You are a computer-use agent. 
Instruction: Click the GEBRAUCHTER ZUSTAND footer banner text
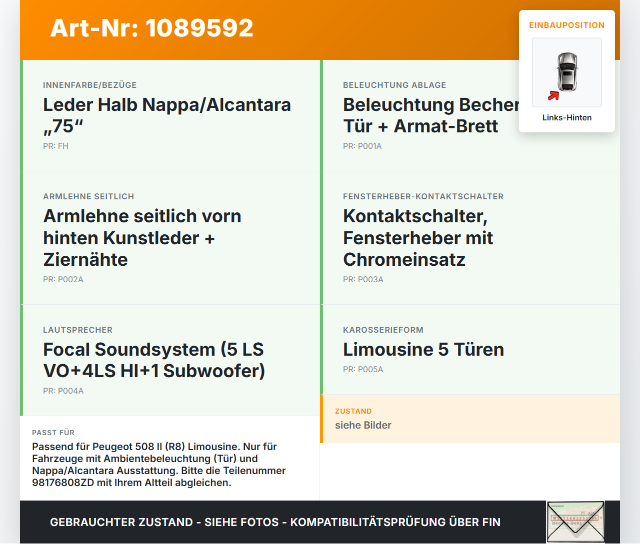click(x=275, y=522)
